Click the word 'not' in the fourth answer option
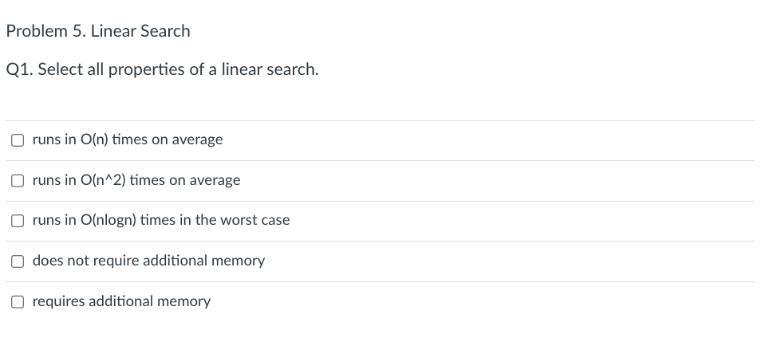 click(78, 261)
